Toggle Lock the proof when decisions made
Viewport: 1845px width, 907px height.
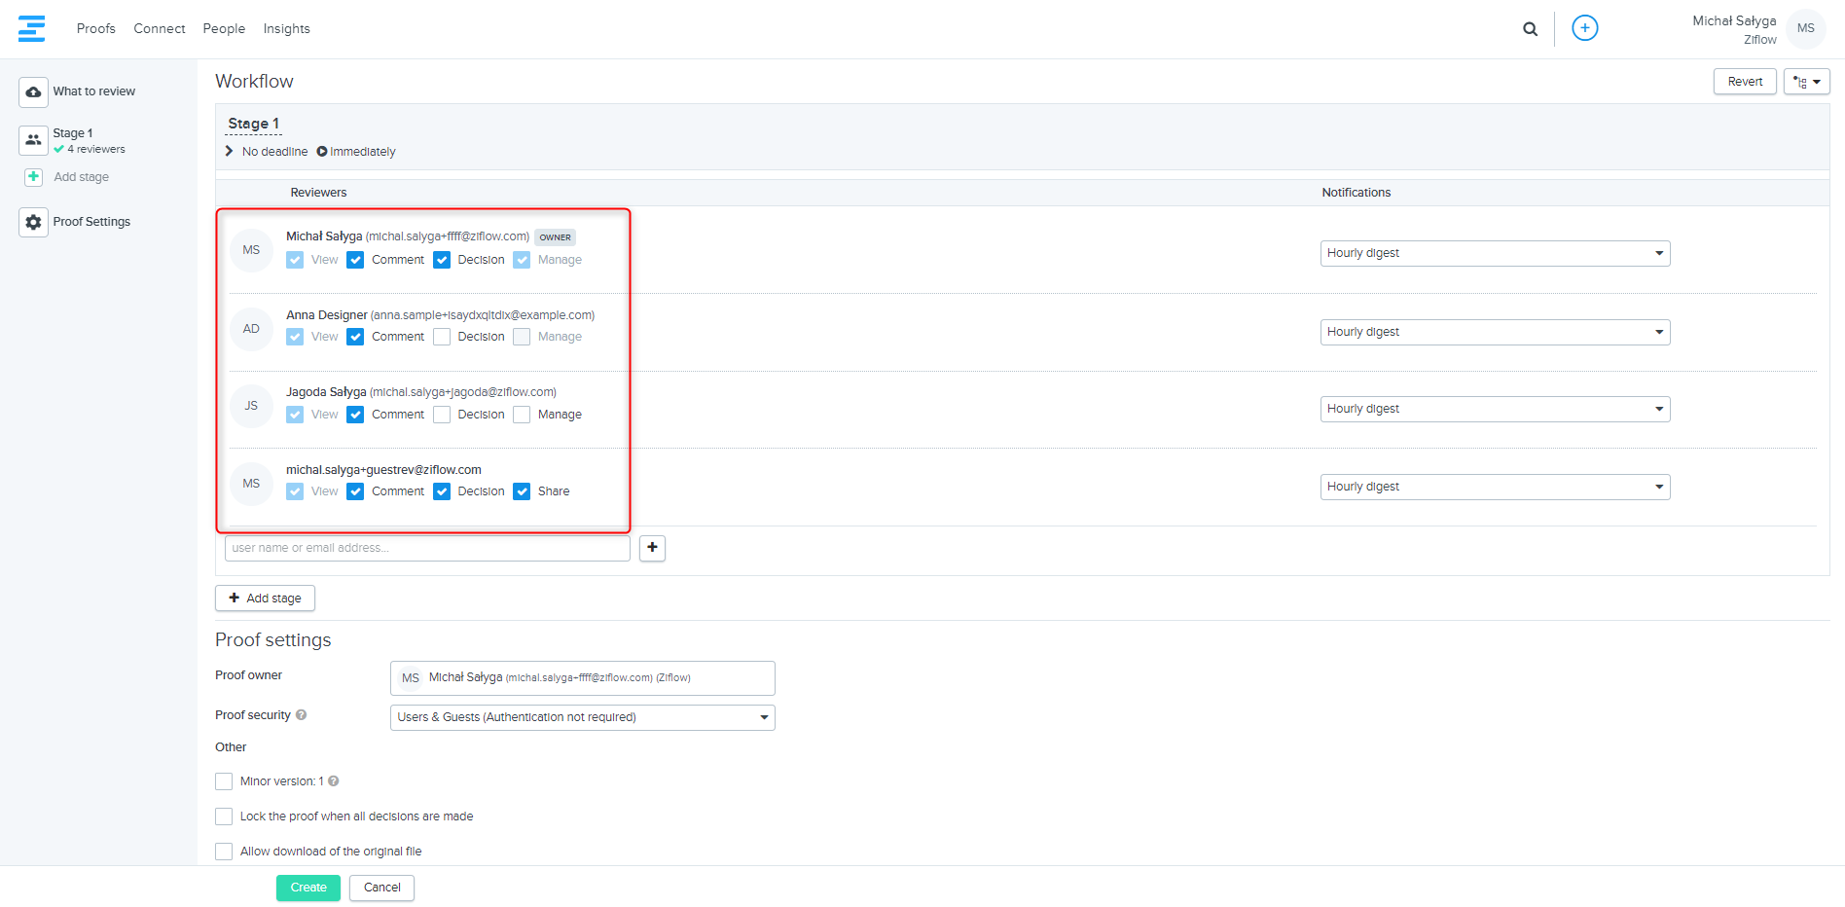coord(224,816)
